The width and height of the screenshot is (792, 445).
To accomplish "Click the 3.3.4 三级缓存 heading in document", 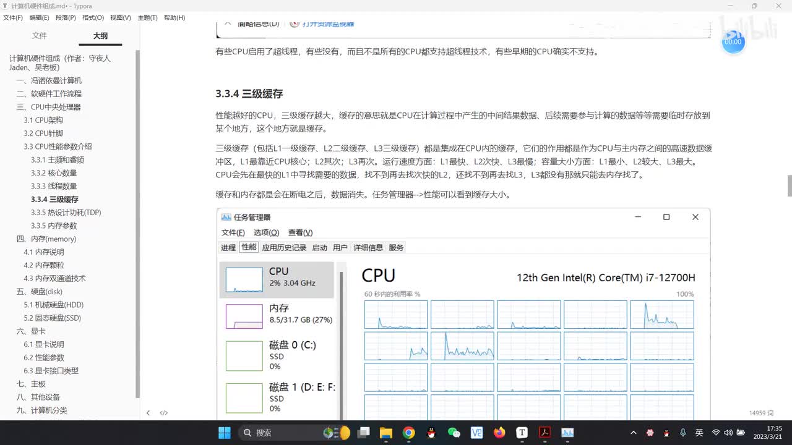I will tap(249, 94).
